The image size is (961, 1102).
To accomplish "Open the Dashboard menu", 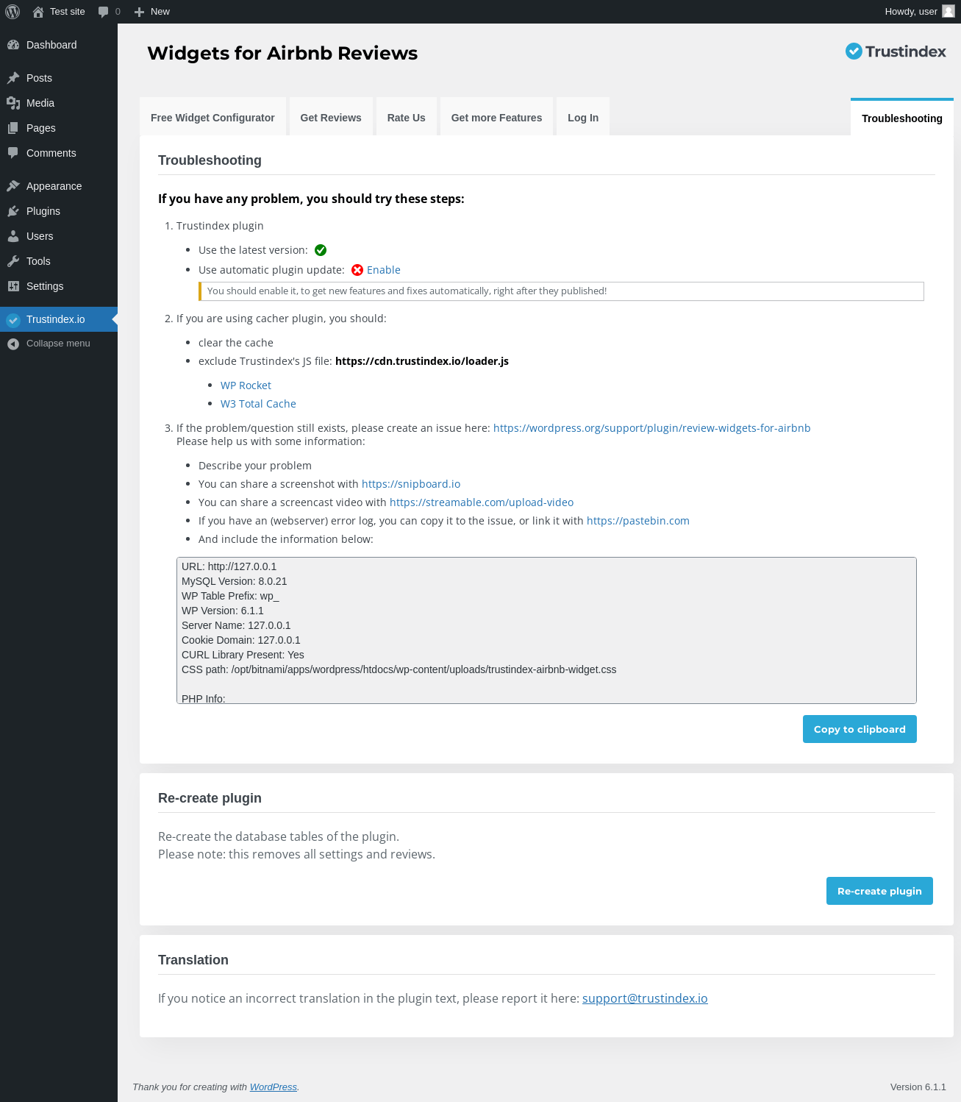I will [x=59, y=45].
